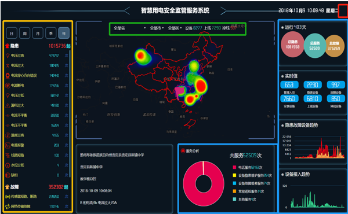Click the 6810 上线设备 value button
This screenshot has height=214, width=348.
pyautogui.click(x=313, y=98)
